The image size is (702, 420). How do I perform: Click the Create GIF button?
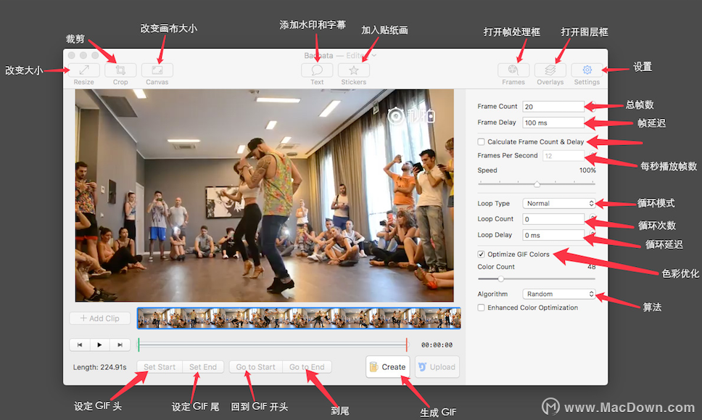point(388,367)
